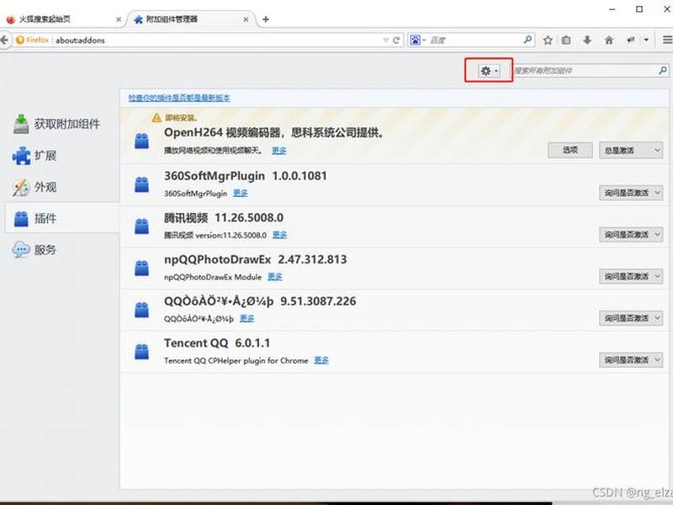Screen dimensions: 673x505
Task: Click the back arrow navigation button
Action: click(4, 40)
